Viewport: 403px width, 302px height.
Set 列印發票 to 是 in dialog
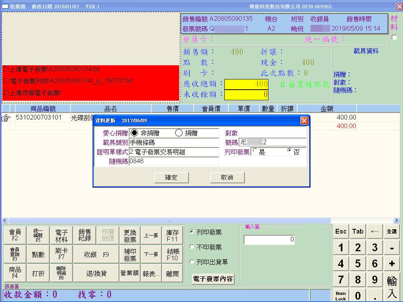point(255,151)
